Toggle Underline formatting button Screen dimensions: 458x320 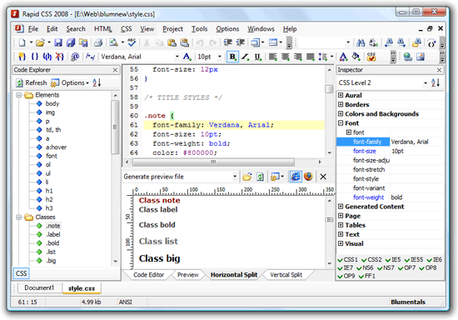tap(257, 57)
